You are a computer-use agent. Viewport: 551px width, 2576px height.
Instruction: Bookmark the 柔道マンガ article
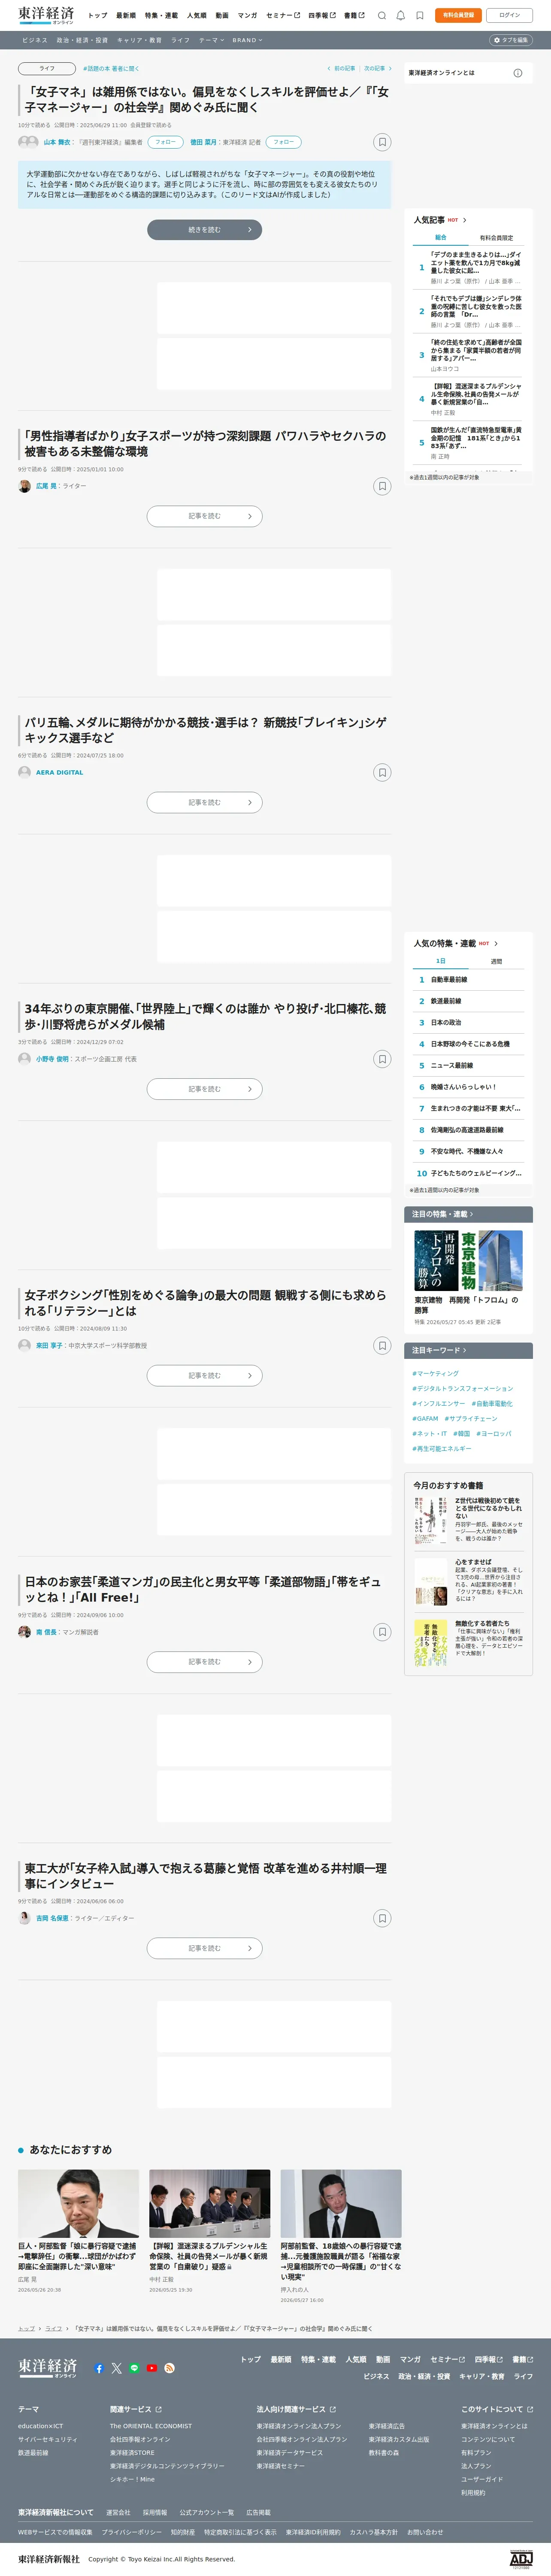381,1632
